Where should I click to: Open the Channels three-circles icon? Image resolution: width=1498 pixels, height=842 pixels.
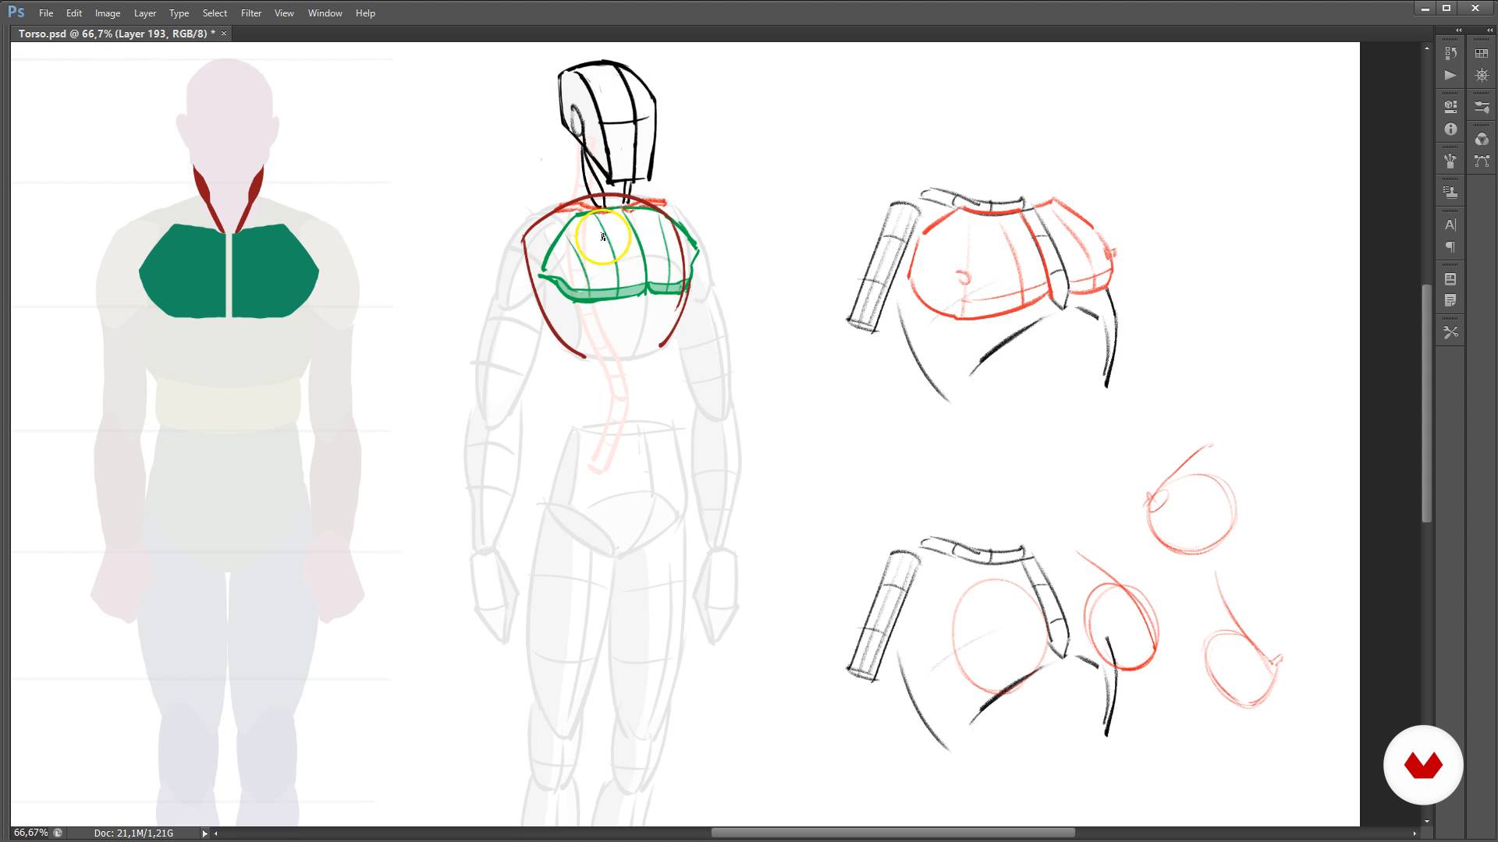click(x=1481, y=139)
